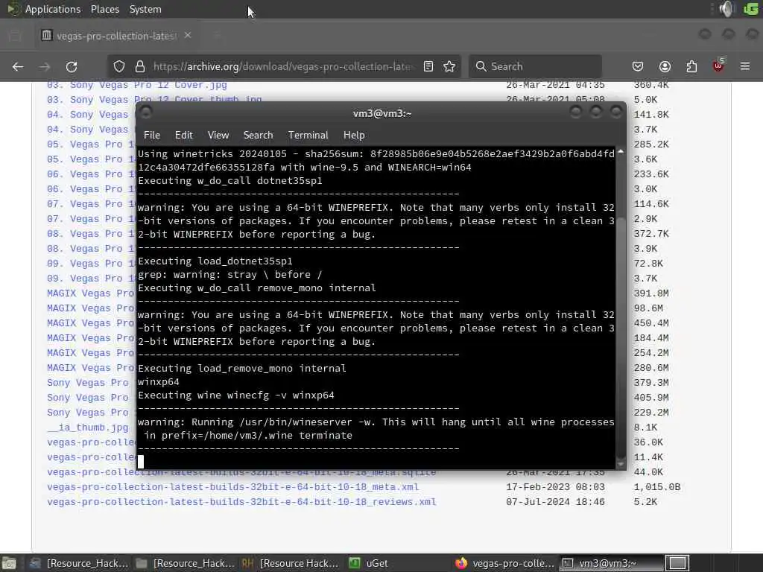This screenshot has height=572, width=763.
Task: Click the terminal title vm3@vm3:~
Action: 382,113
